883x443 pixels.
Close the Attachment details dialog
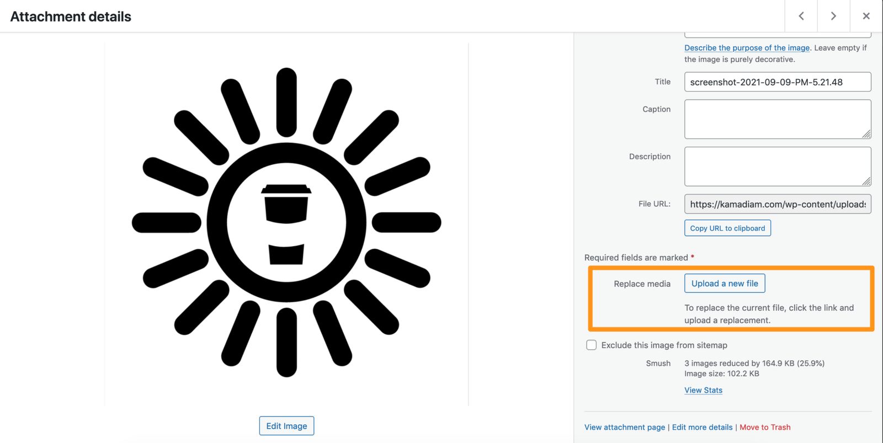(x=866, y=16)
